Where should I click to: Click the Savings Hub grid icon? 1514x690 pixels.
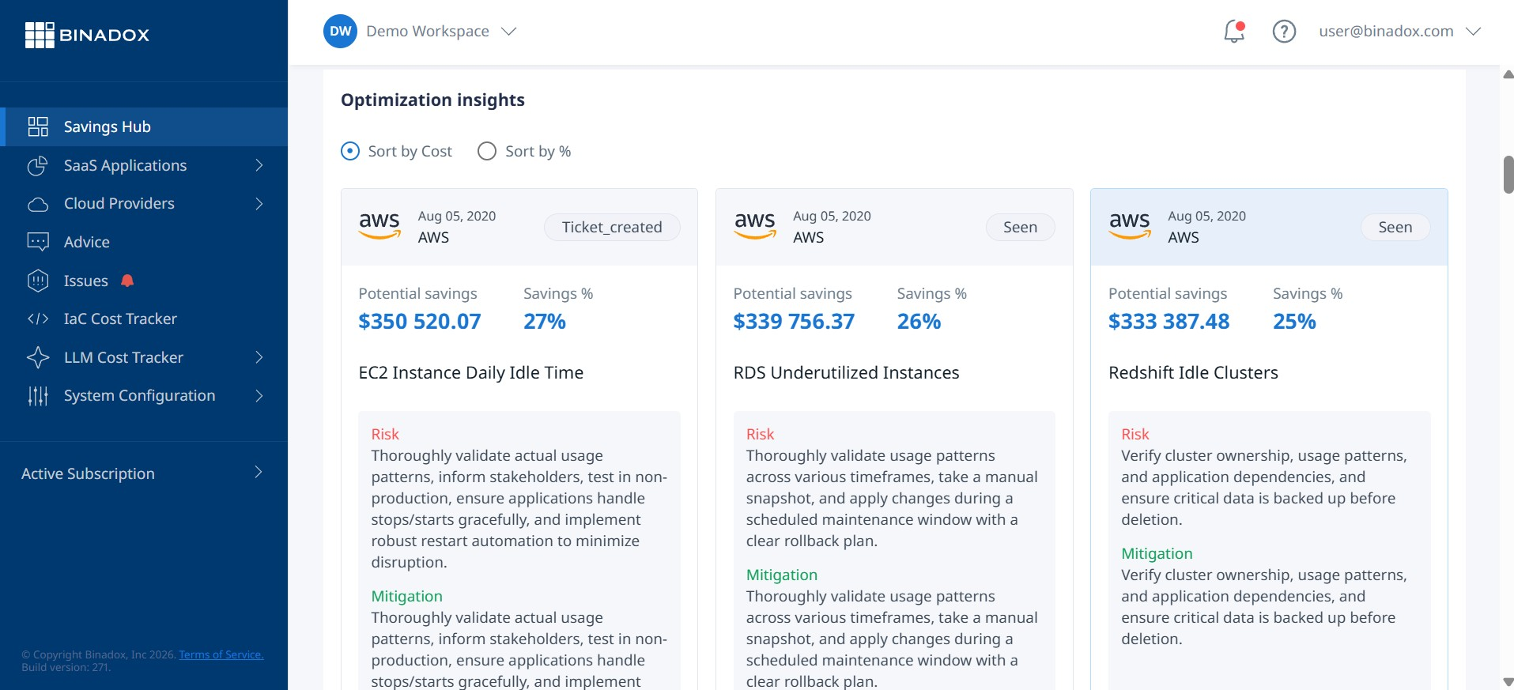[x=38, y=126]
